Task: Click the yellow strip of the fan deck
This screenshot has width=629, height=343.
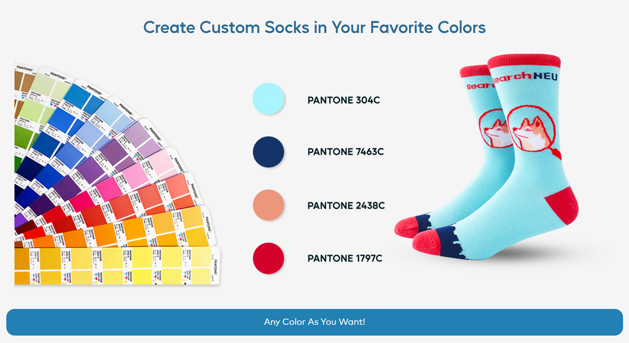Action: [x=117, y=266]
